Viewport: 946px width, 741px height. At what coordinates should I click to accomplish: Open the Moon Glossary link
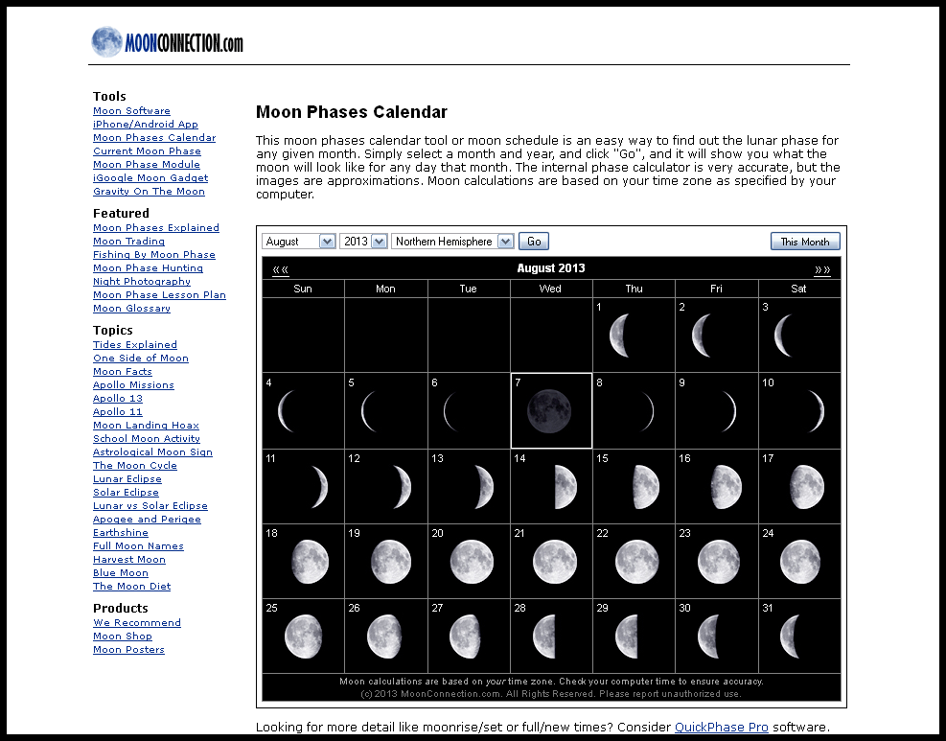click(x=131, y=309)
